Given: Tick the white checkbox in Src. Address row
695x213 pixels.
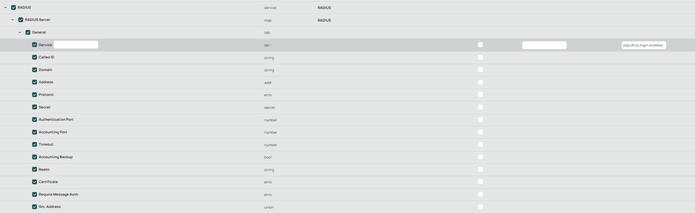Looking at the screenshot, I should coord(480,207).
